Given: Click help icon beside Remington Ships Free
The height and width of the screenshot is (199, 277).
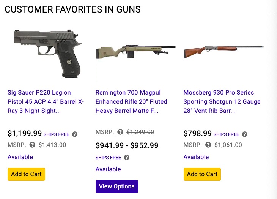Looking at the screenshot, I should (127, 158).
